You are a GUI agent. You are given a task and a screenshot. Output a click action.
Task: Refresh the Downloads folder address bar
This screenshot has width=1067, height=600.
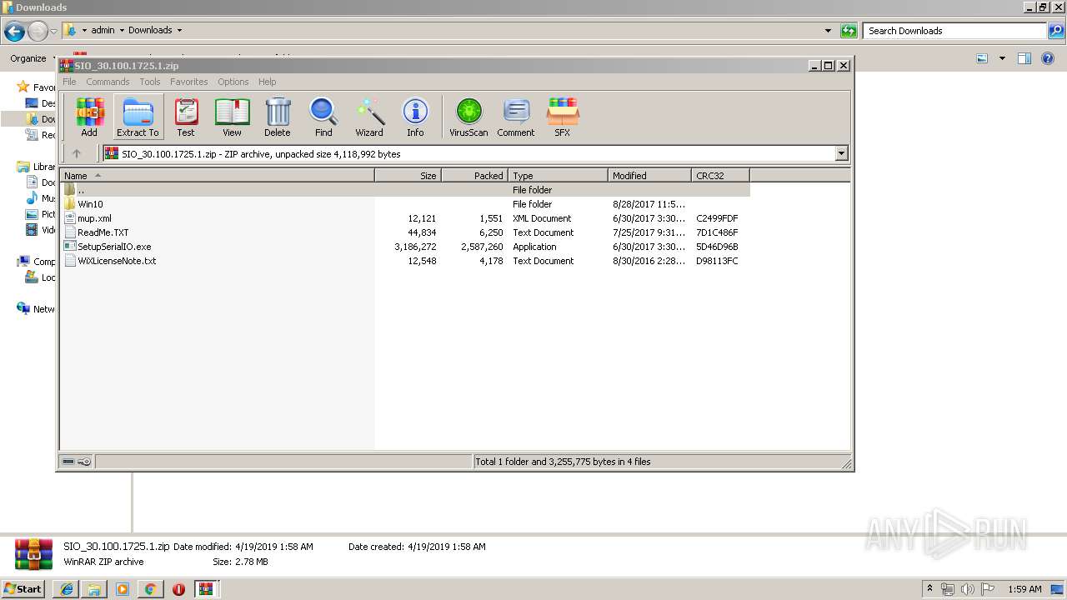click(849, 31)
